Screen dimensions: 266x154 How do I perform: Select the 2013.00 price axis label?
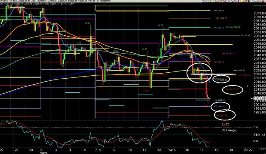[x=260, y=89]
